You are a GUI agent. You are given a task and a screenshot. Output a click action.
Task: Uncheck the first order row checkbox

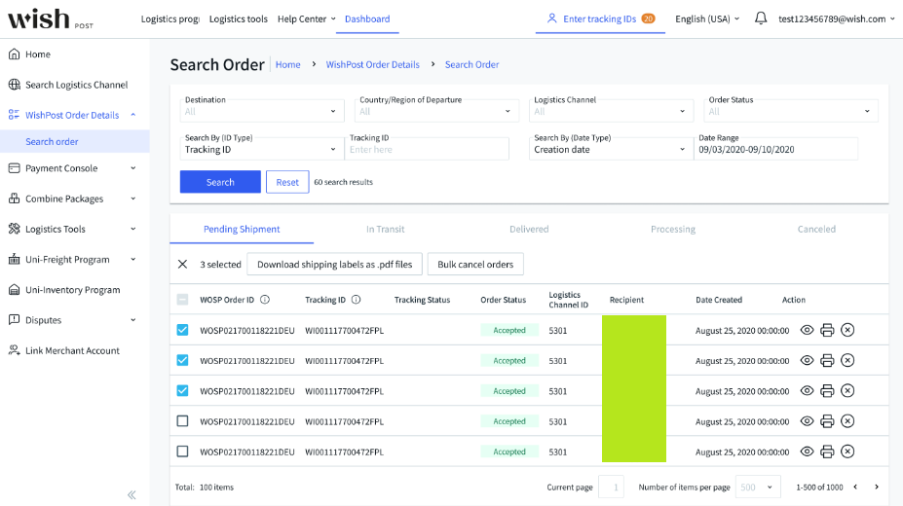point(182,331)
